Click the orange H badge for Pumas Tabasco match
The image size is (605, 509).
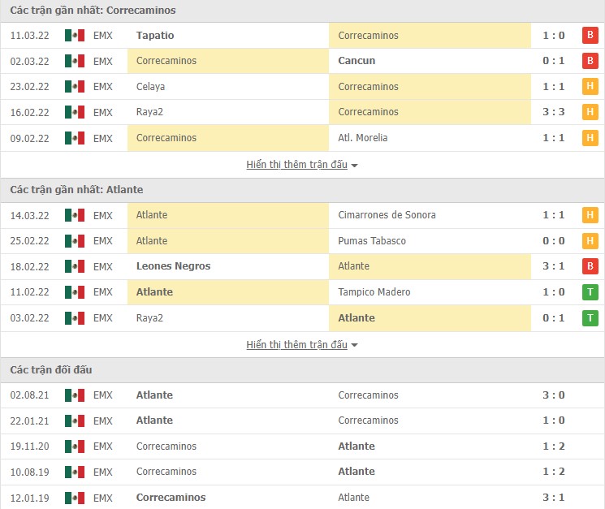point(590,241)
